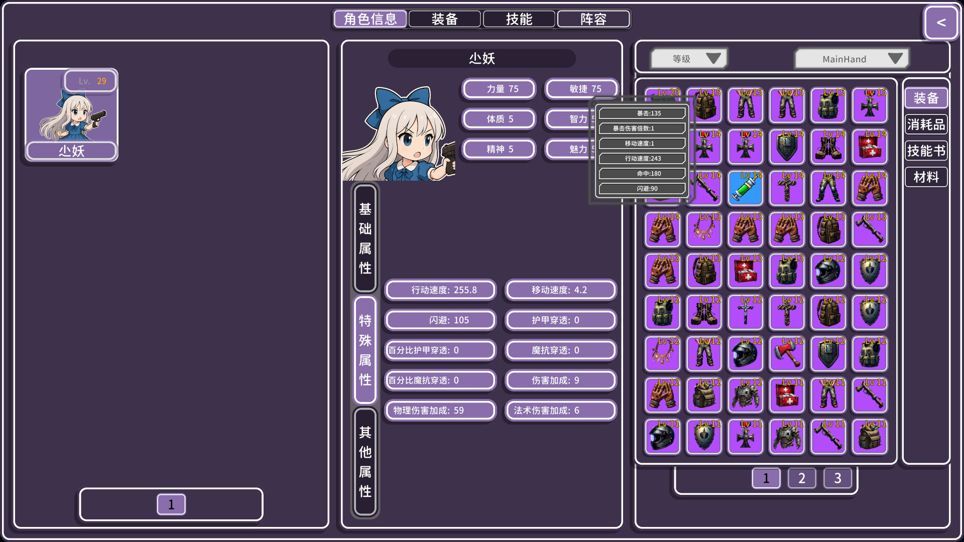Select the combat boots item
The height and width of the screenshot is (542, 964).
click(x=828, y=147)
